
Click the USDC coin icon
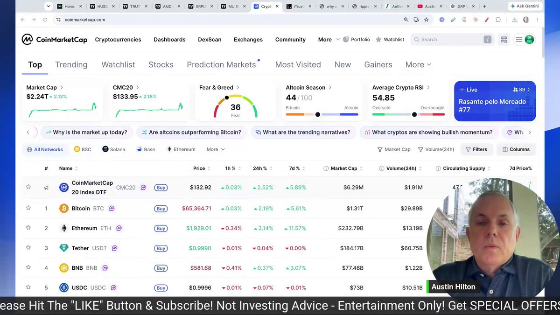pyautogui.click(x=64, y=288)
